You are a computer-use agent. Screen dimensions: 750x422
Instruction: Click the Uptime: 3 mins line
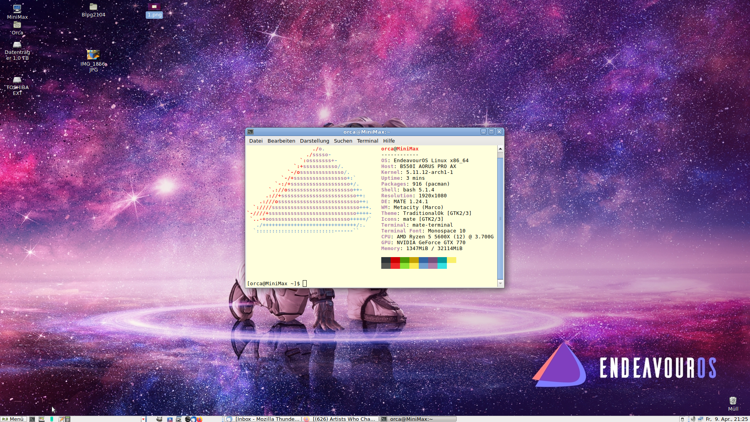tap(403, 178)
